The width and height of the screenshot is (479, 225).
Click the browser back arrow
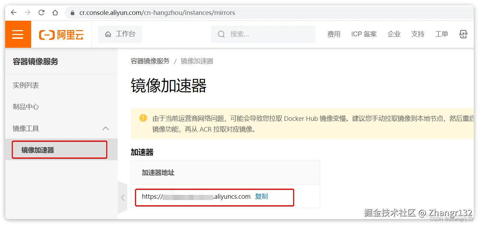pyautogui.click(x=13, y=12)
